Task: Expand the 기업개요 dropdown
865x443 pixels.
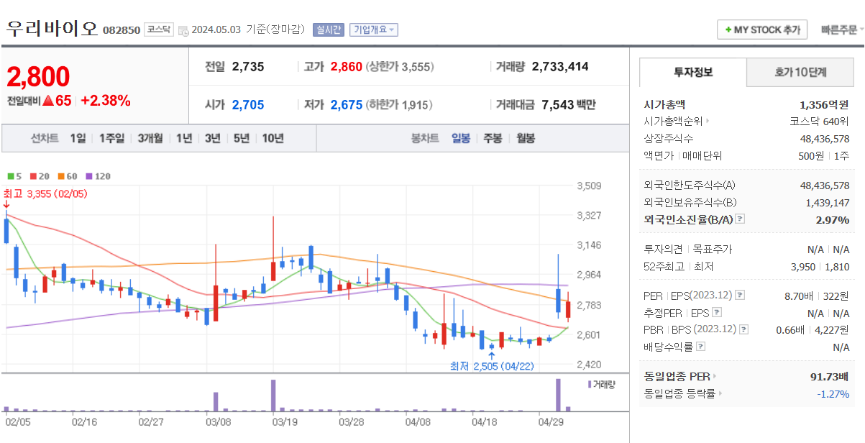Action: click(374, 29)
